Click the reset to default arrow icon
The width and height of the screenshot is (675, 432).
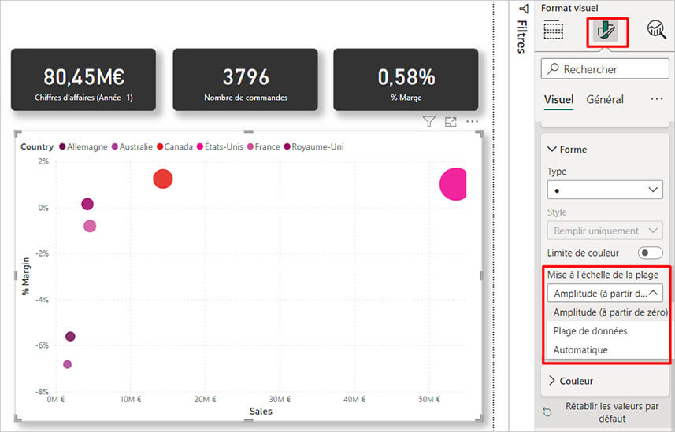tap(547, 412)
